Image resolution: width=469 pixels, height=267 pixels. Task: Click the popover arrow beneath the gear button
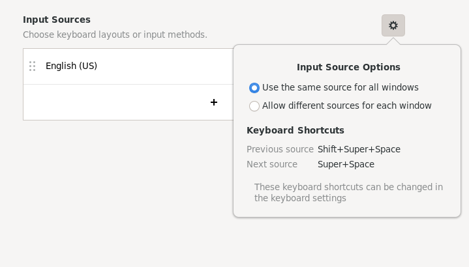coord(393,41)
